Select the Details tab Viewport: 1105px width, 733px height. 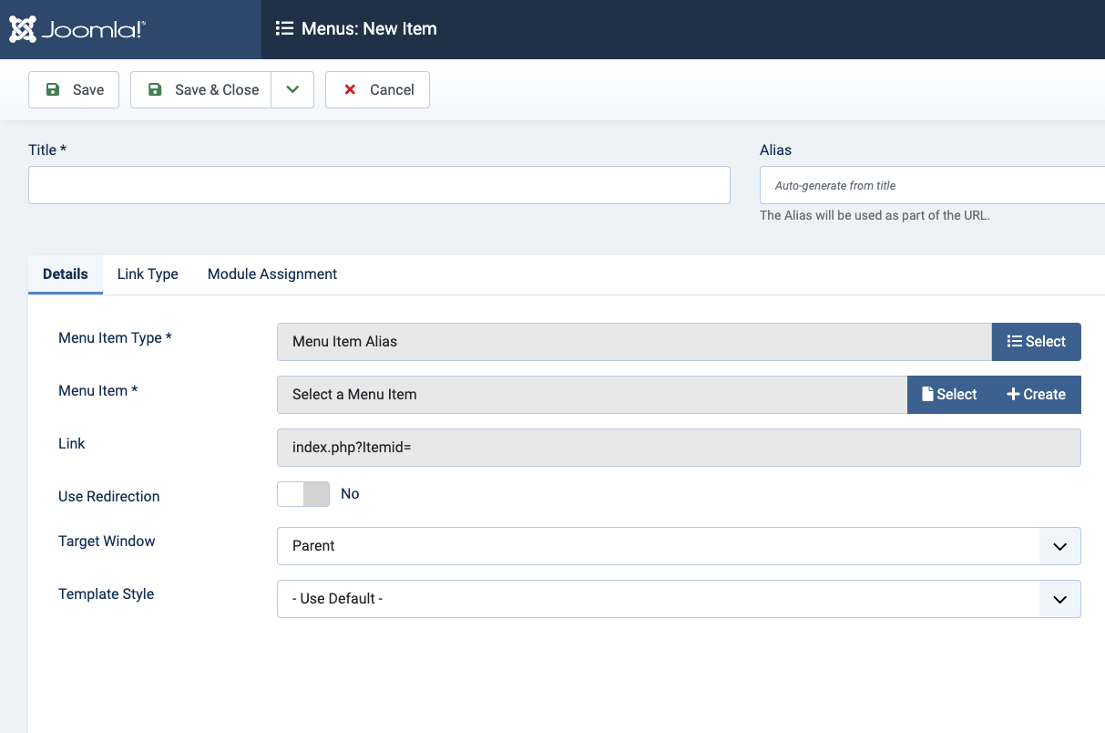coord(66,274)
